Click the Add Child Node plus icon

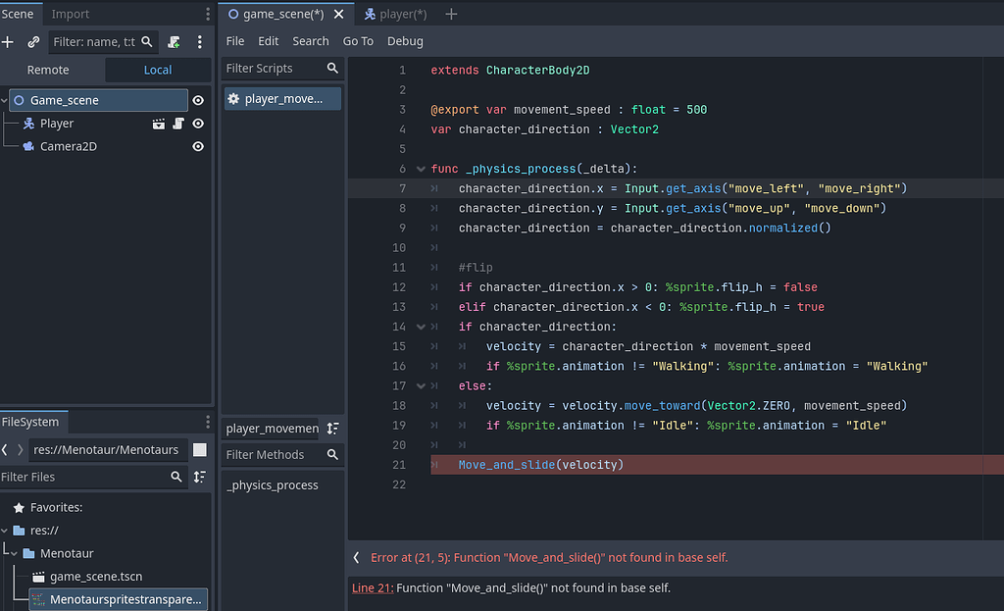(8, 42)
